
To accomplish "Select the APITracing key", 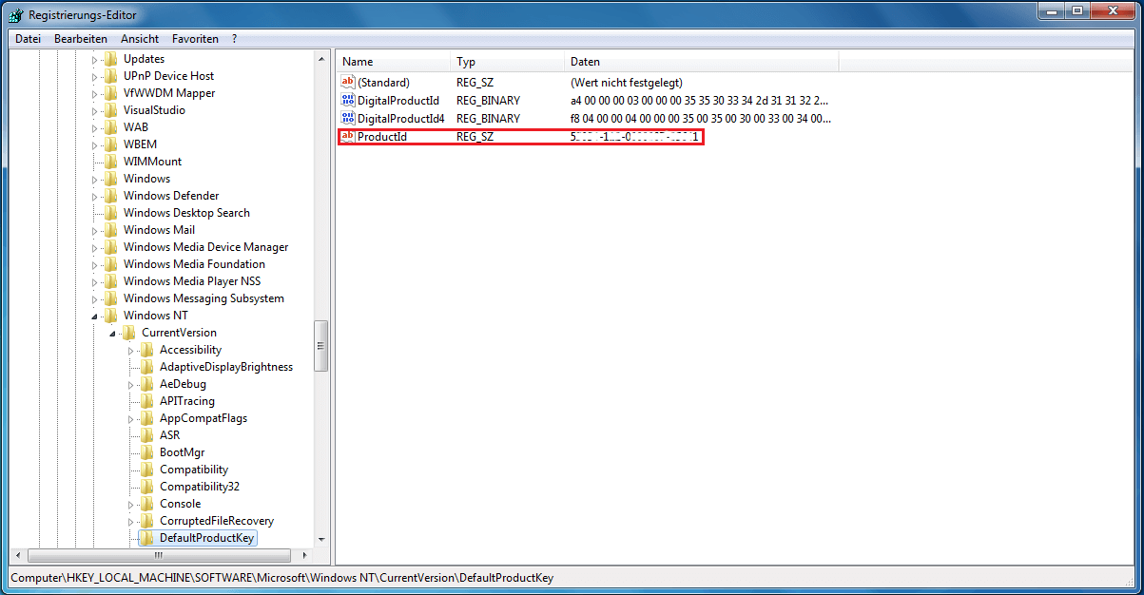I will click(187, 401).
